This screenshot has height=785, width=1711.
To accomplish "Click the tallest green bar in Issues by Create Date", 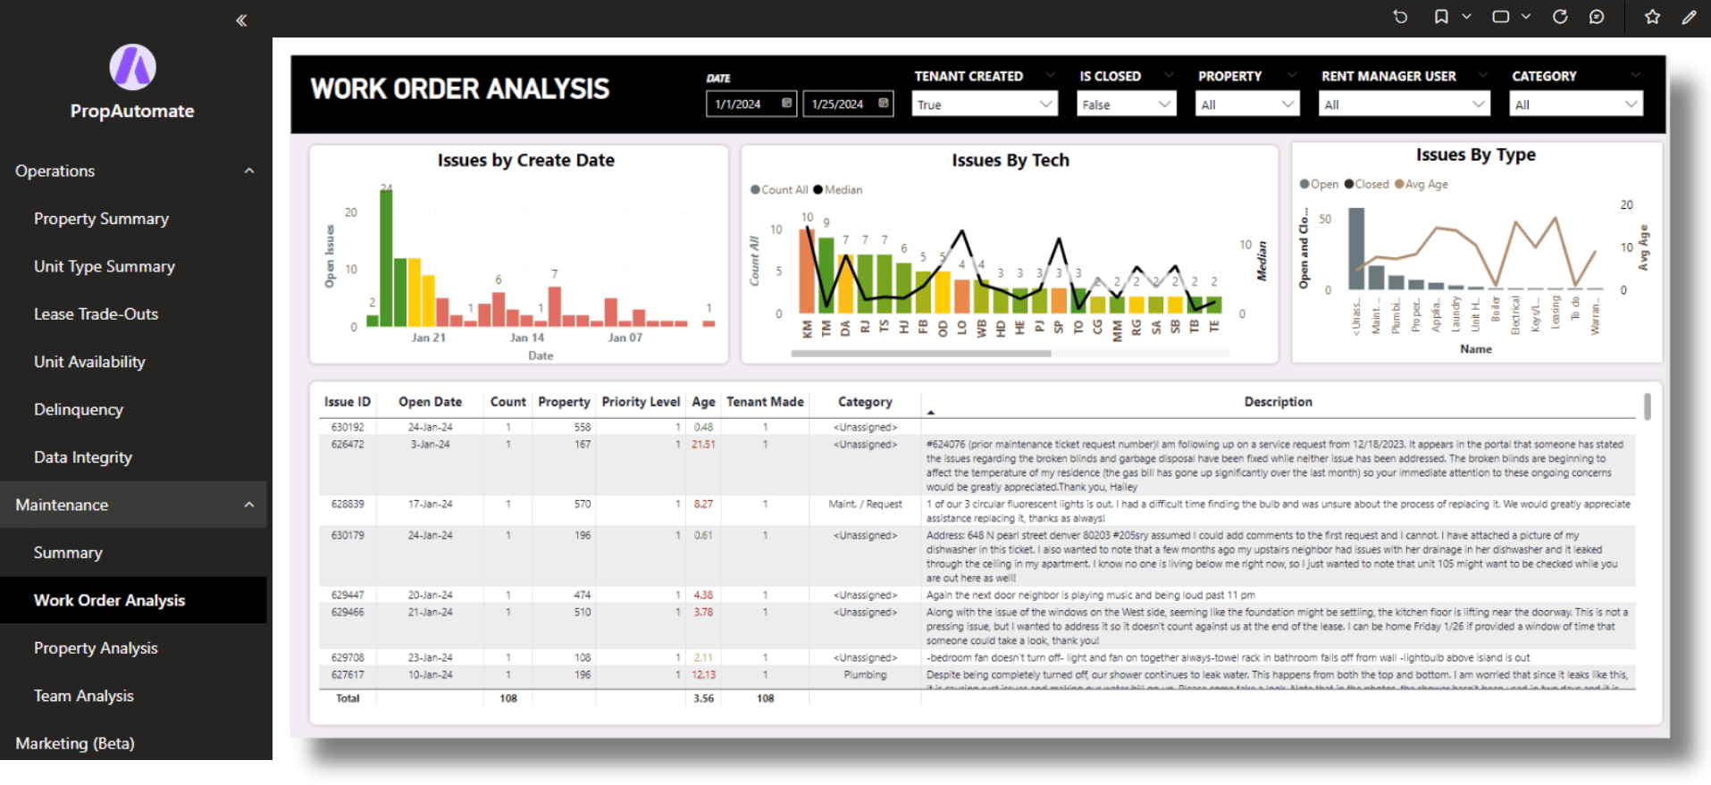I will point(386,257).
